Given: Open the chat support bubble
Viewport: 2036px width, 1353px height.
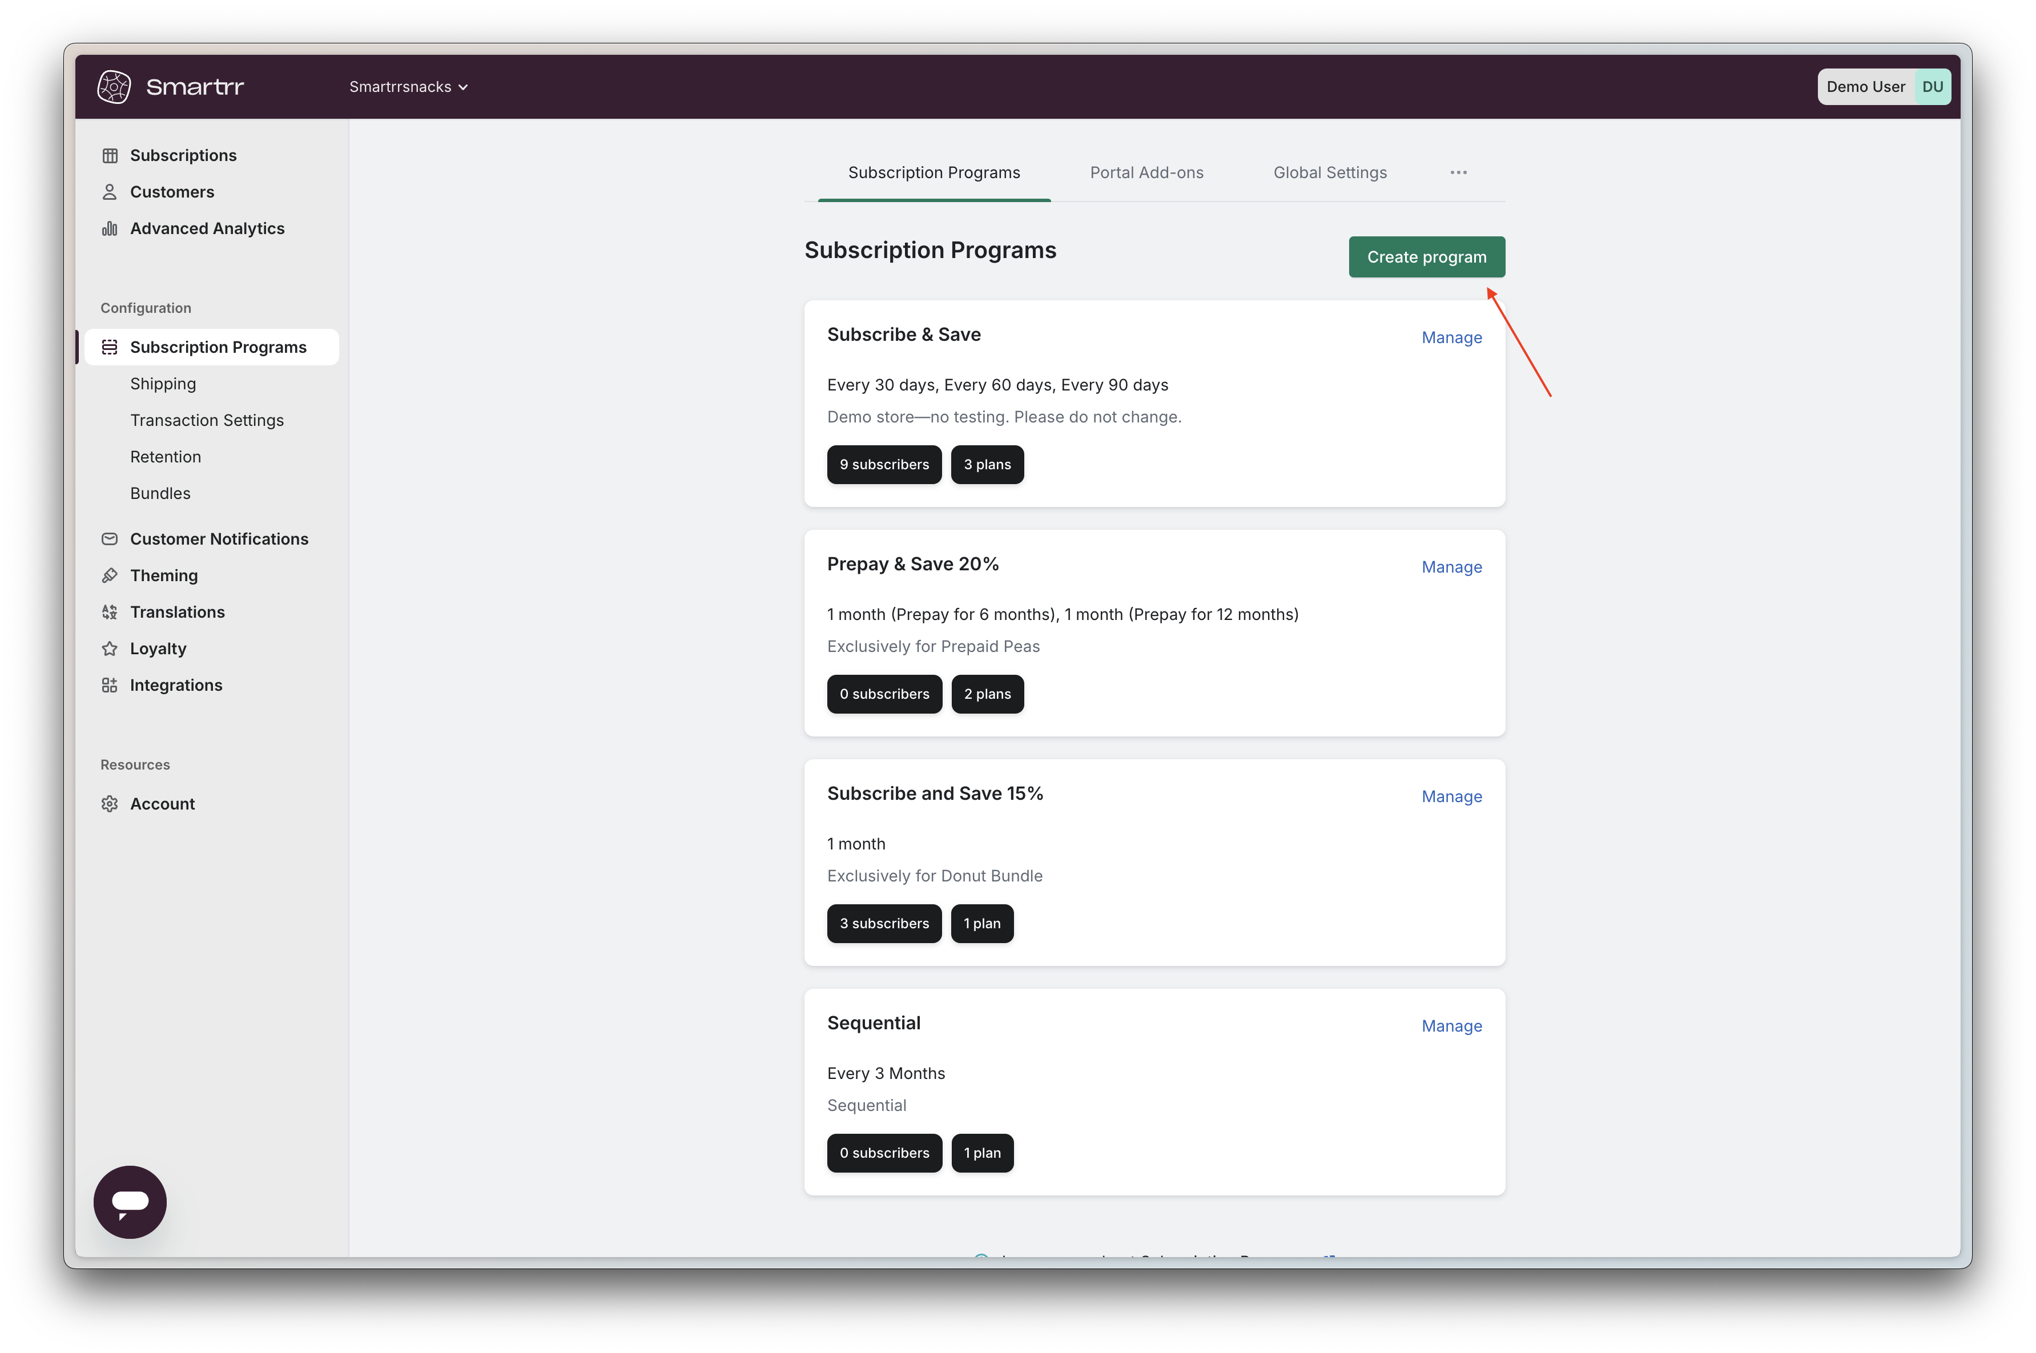Looking at the screenshot, I should 130,1201.
